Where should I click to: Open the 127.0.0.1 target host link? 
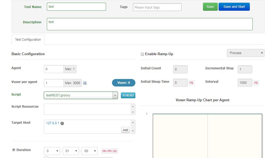[x=52, y=123]
